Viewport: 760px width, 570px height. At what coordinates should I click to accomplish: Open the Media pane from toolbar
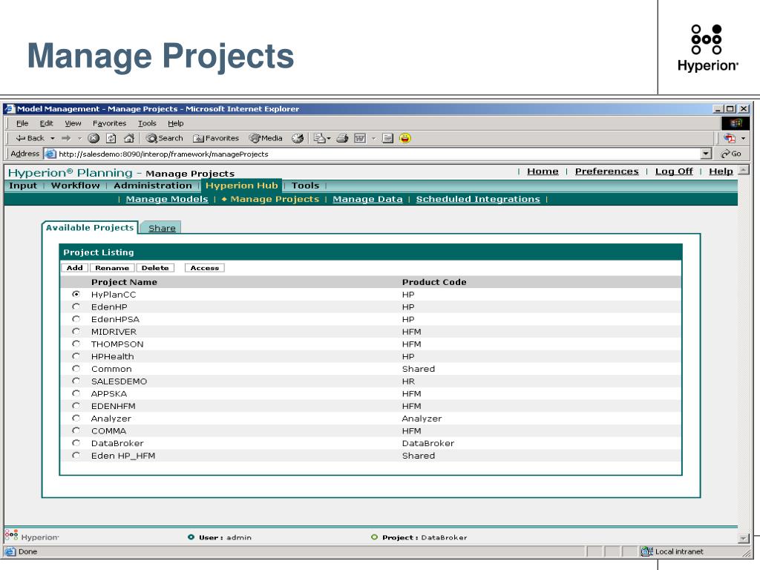tap(266, 138)
